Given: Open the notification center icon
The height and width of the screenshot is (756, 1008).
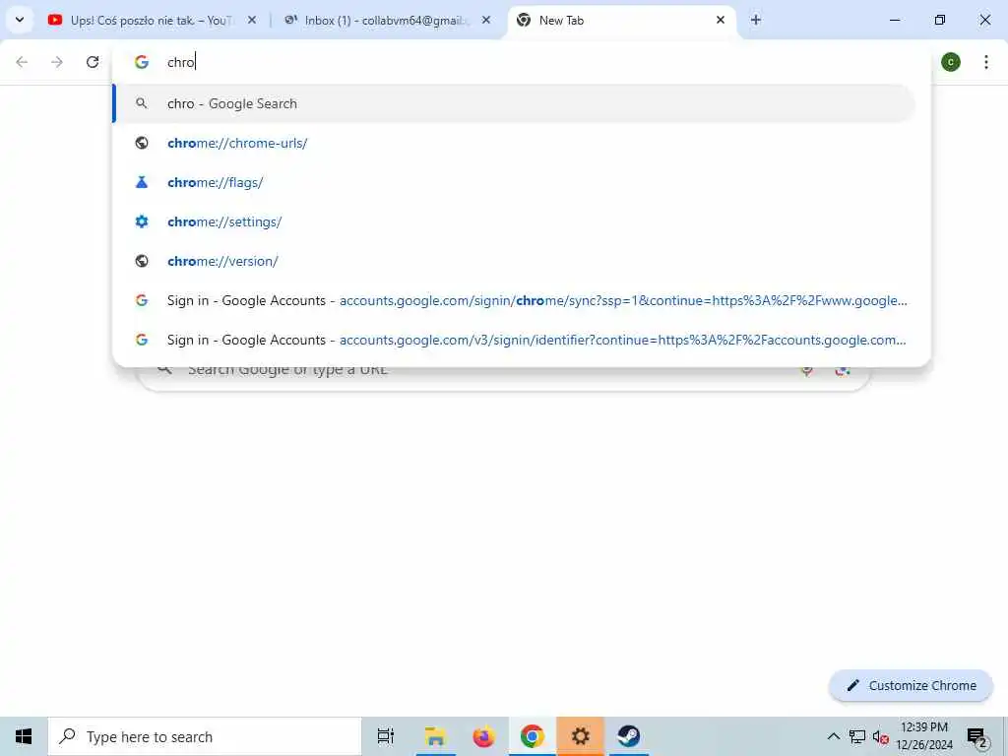Looking at the screenshot, I should pyautogui.click(x=976, y=736).
